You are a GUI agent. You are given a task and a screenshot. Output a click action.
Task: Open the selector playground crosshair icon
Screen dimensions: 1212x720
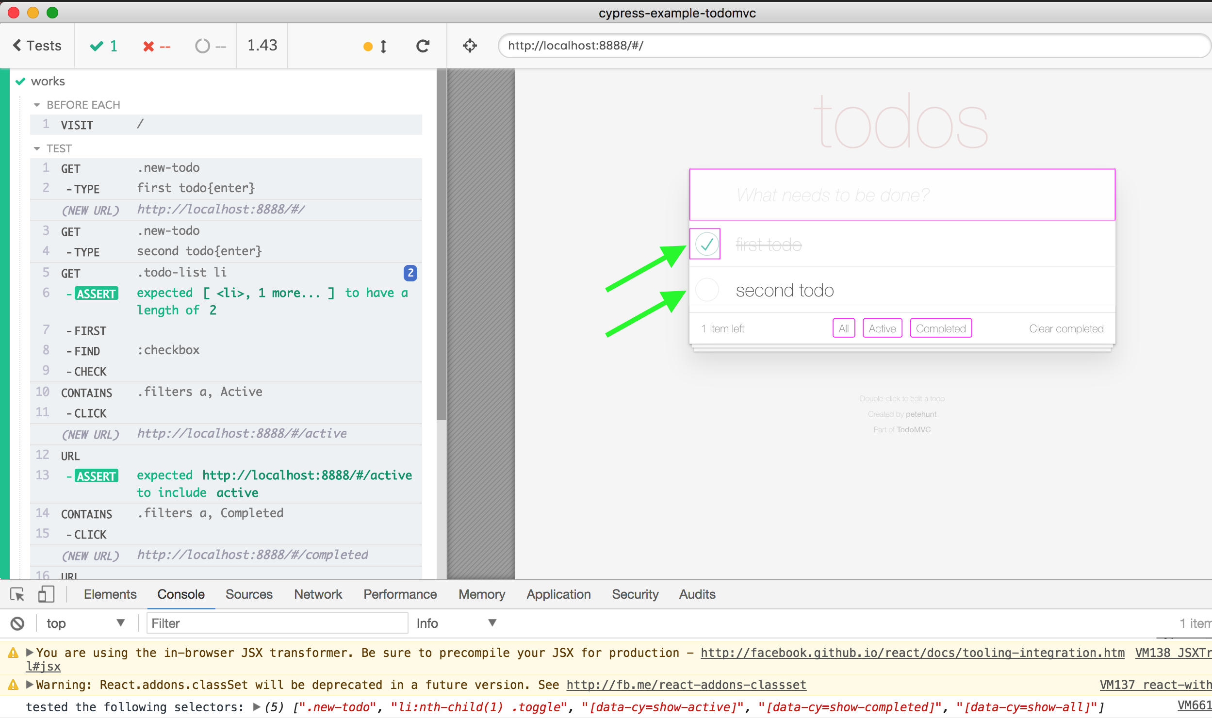tap(470, 46)
